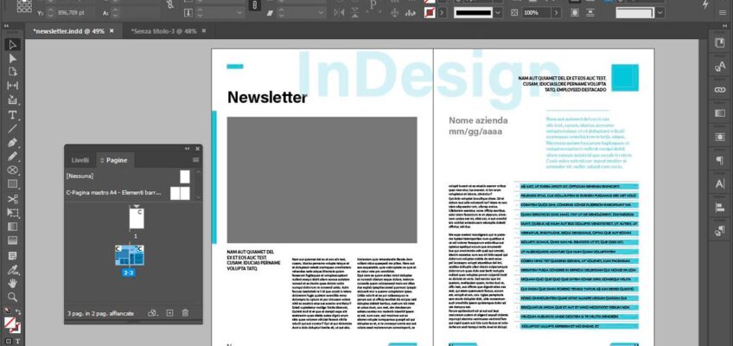The height and width of the screenshot is (346, 733).
Task: Select the Content Collector tool
Action: [x=13, y=100]
